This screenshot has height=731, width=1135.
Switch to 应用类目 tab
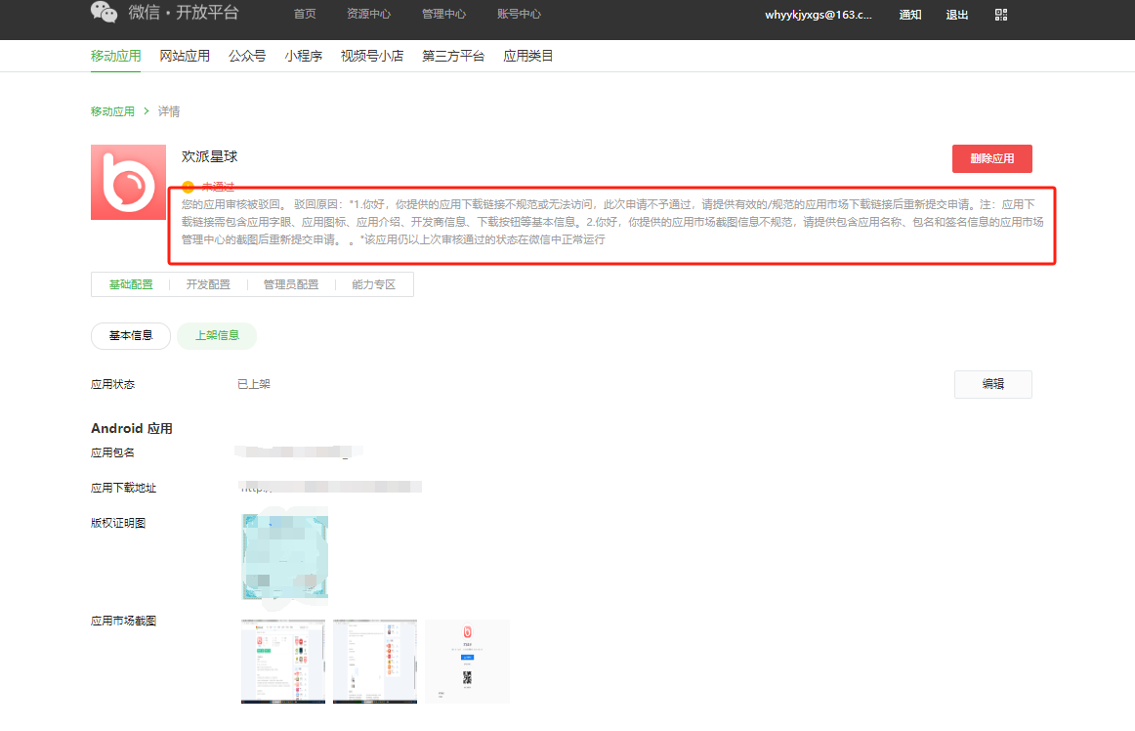coord(527,56)
